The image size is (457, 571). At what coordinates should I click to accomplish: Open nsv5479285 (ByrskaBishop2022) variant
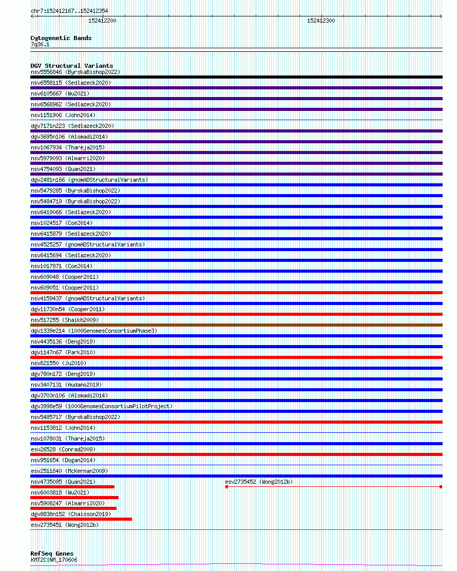(x=75, y=191)
